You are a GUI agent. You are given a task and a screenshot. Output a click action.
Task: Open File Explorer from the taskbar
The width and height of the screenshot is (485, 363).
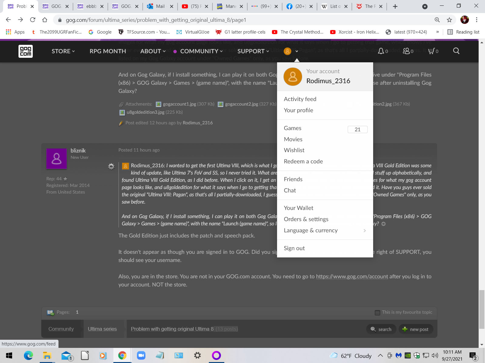47,355
